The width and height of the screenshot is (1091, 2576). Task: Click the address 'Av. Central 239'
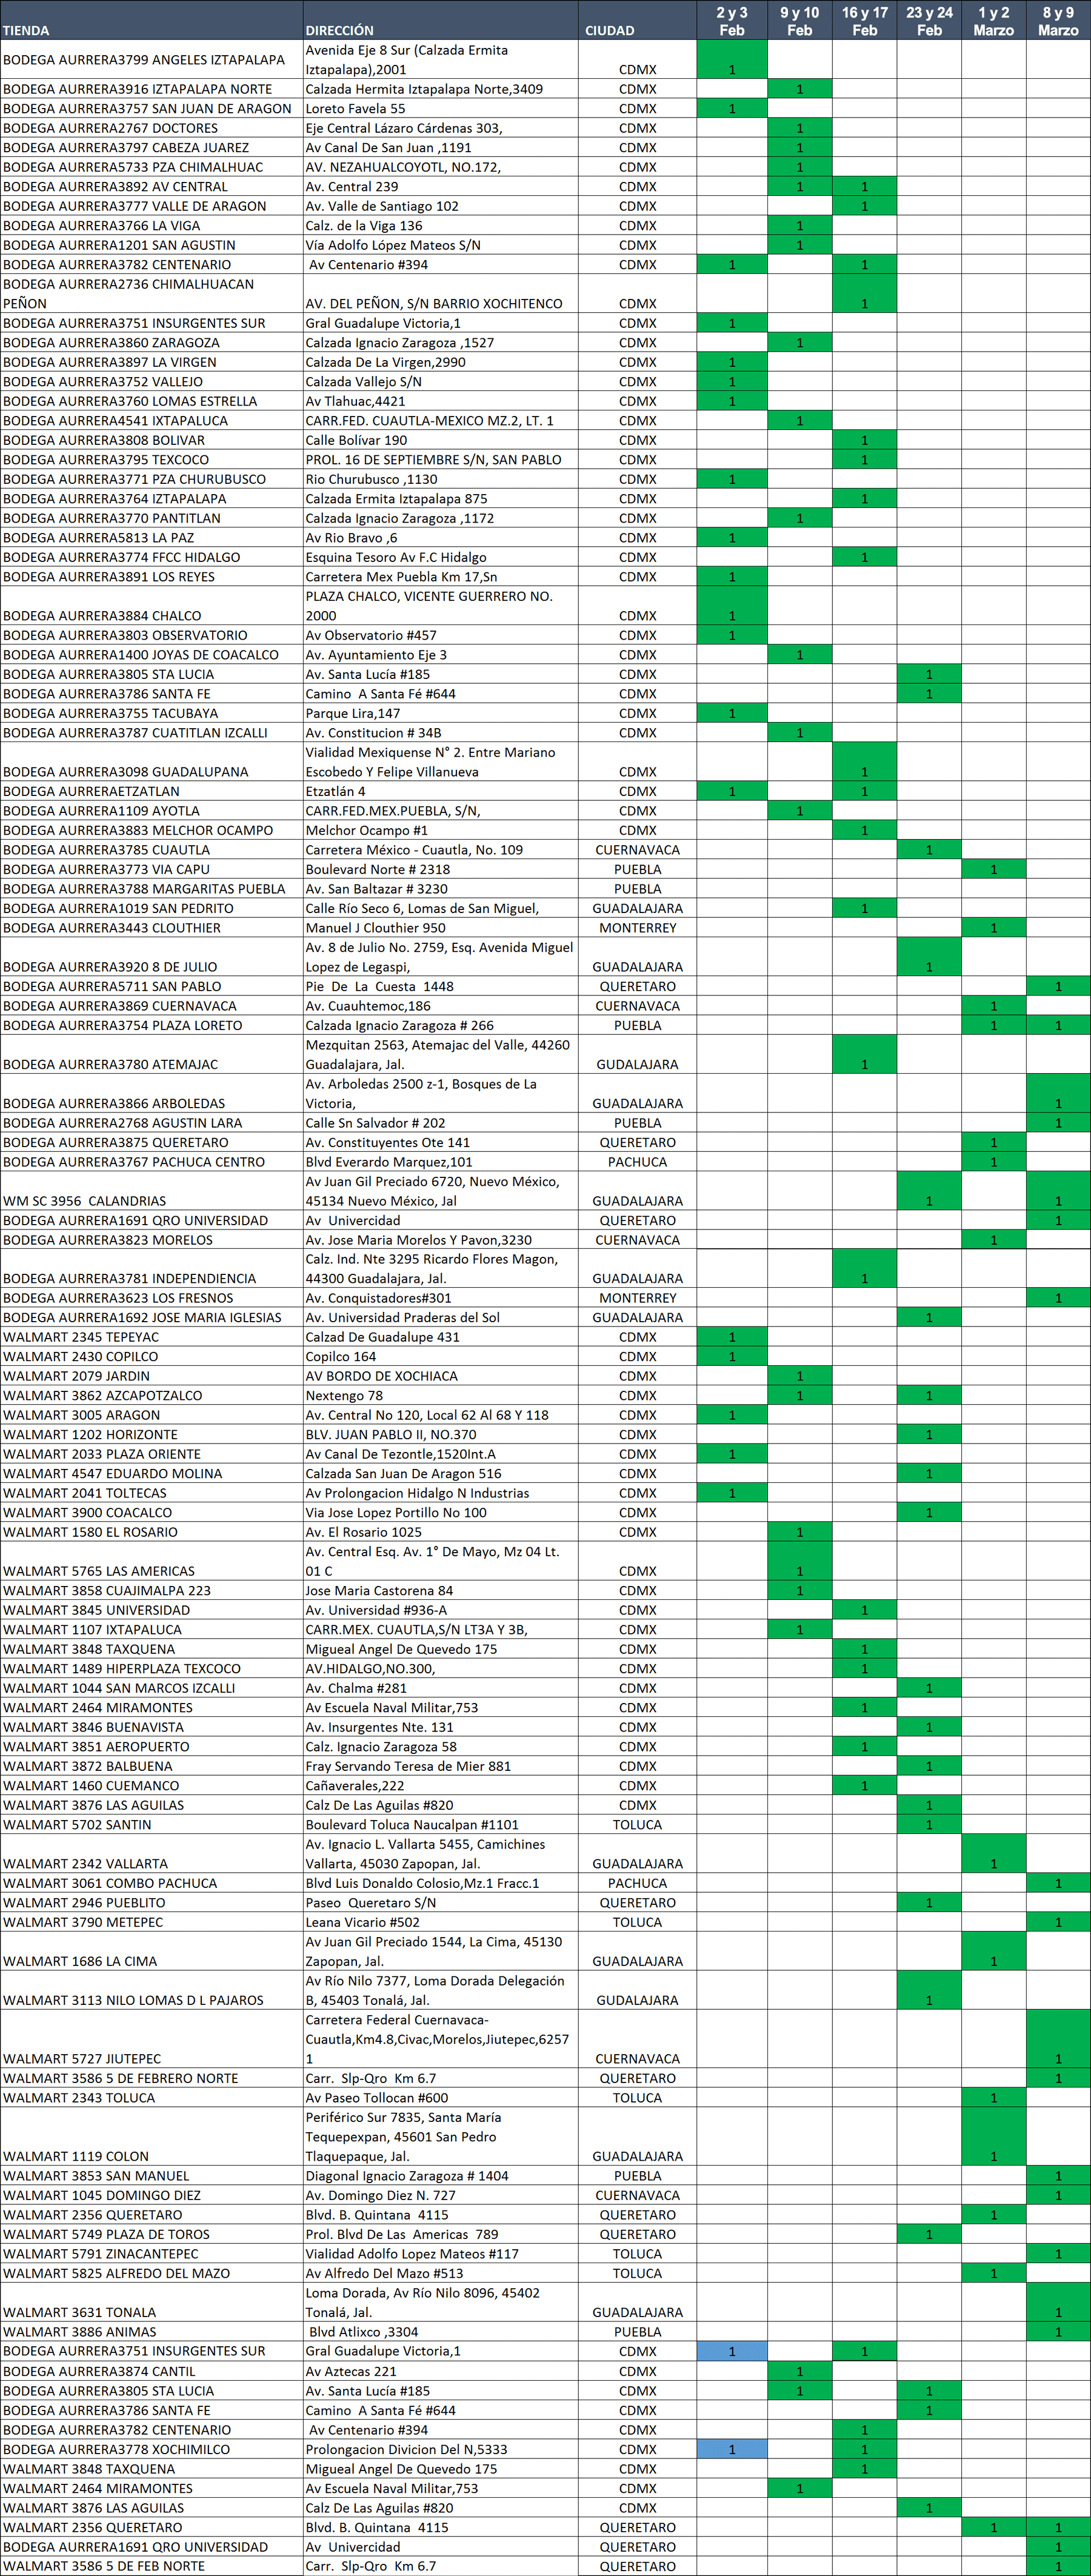[352, 186]
